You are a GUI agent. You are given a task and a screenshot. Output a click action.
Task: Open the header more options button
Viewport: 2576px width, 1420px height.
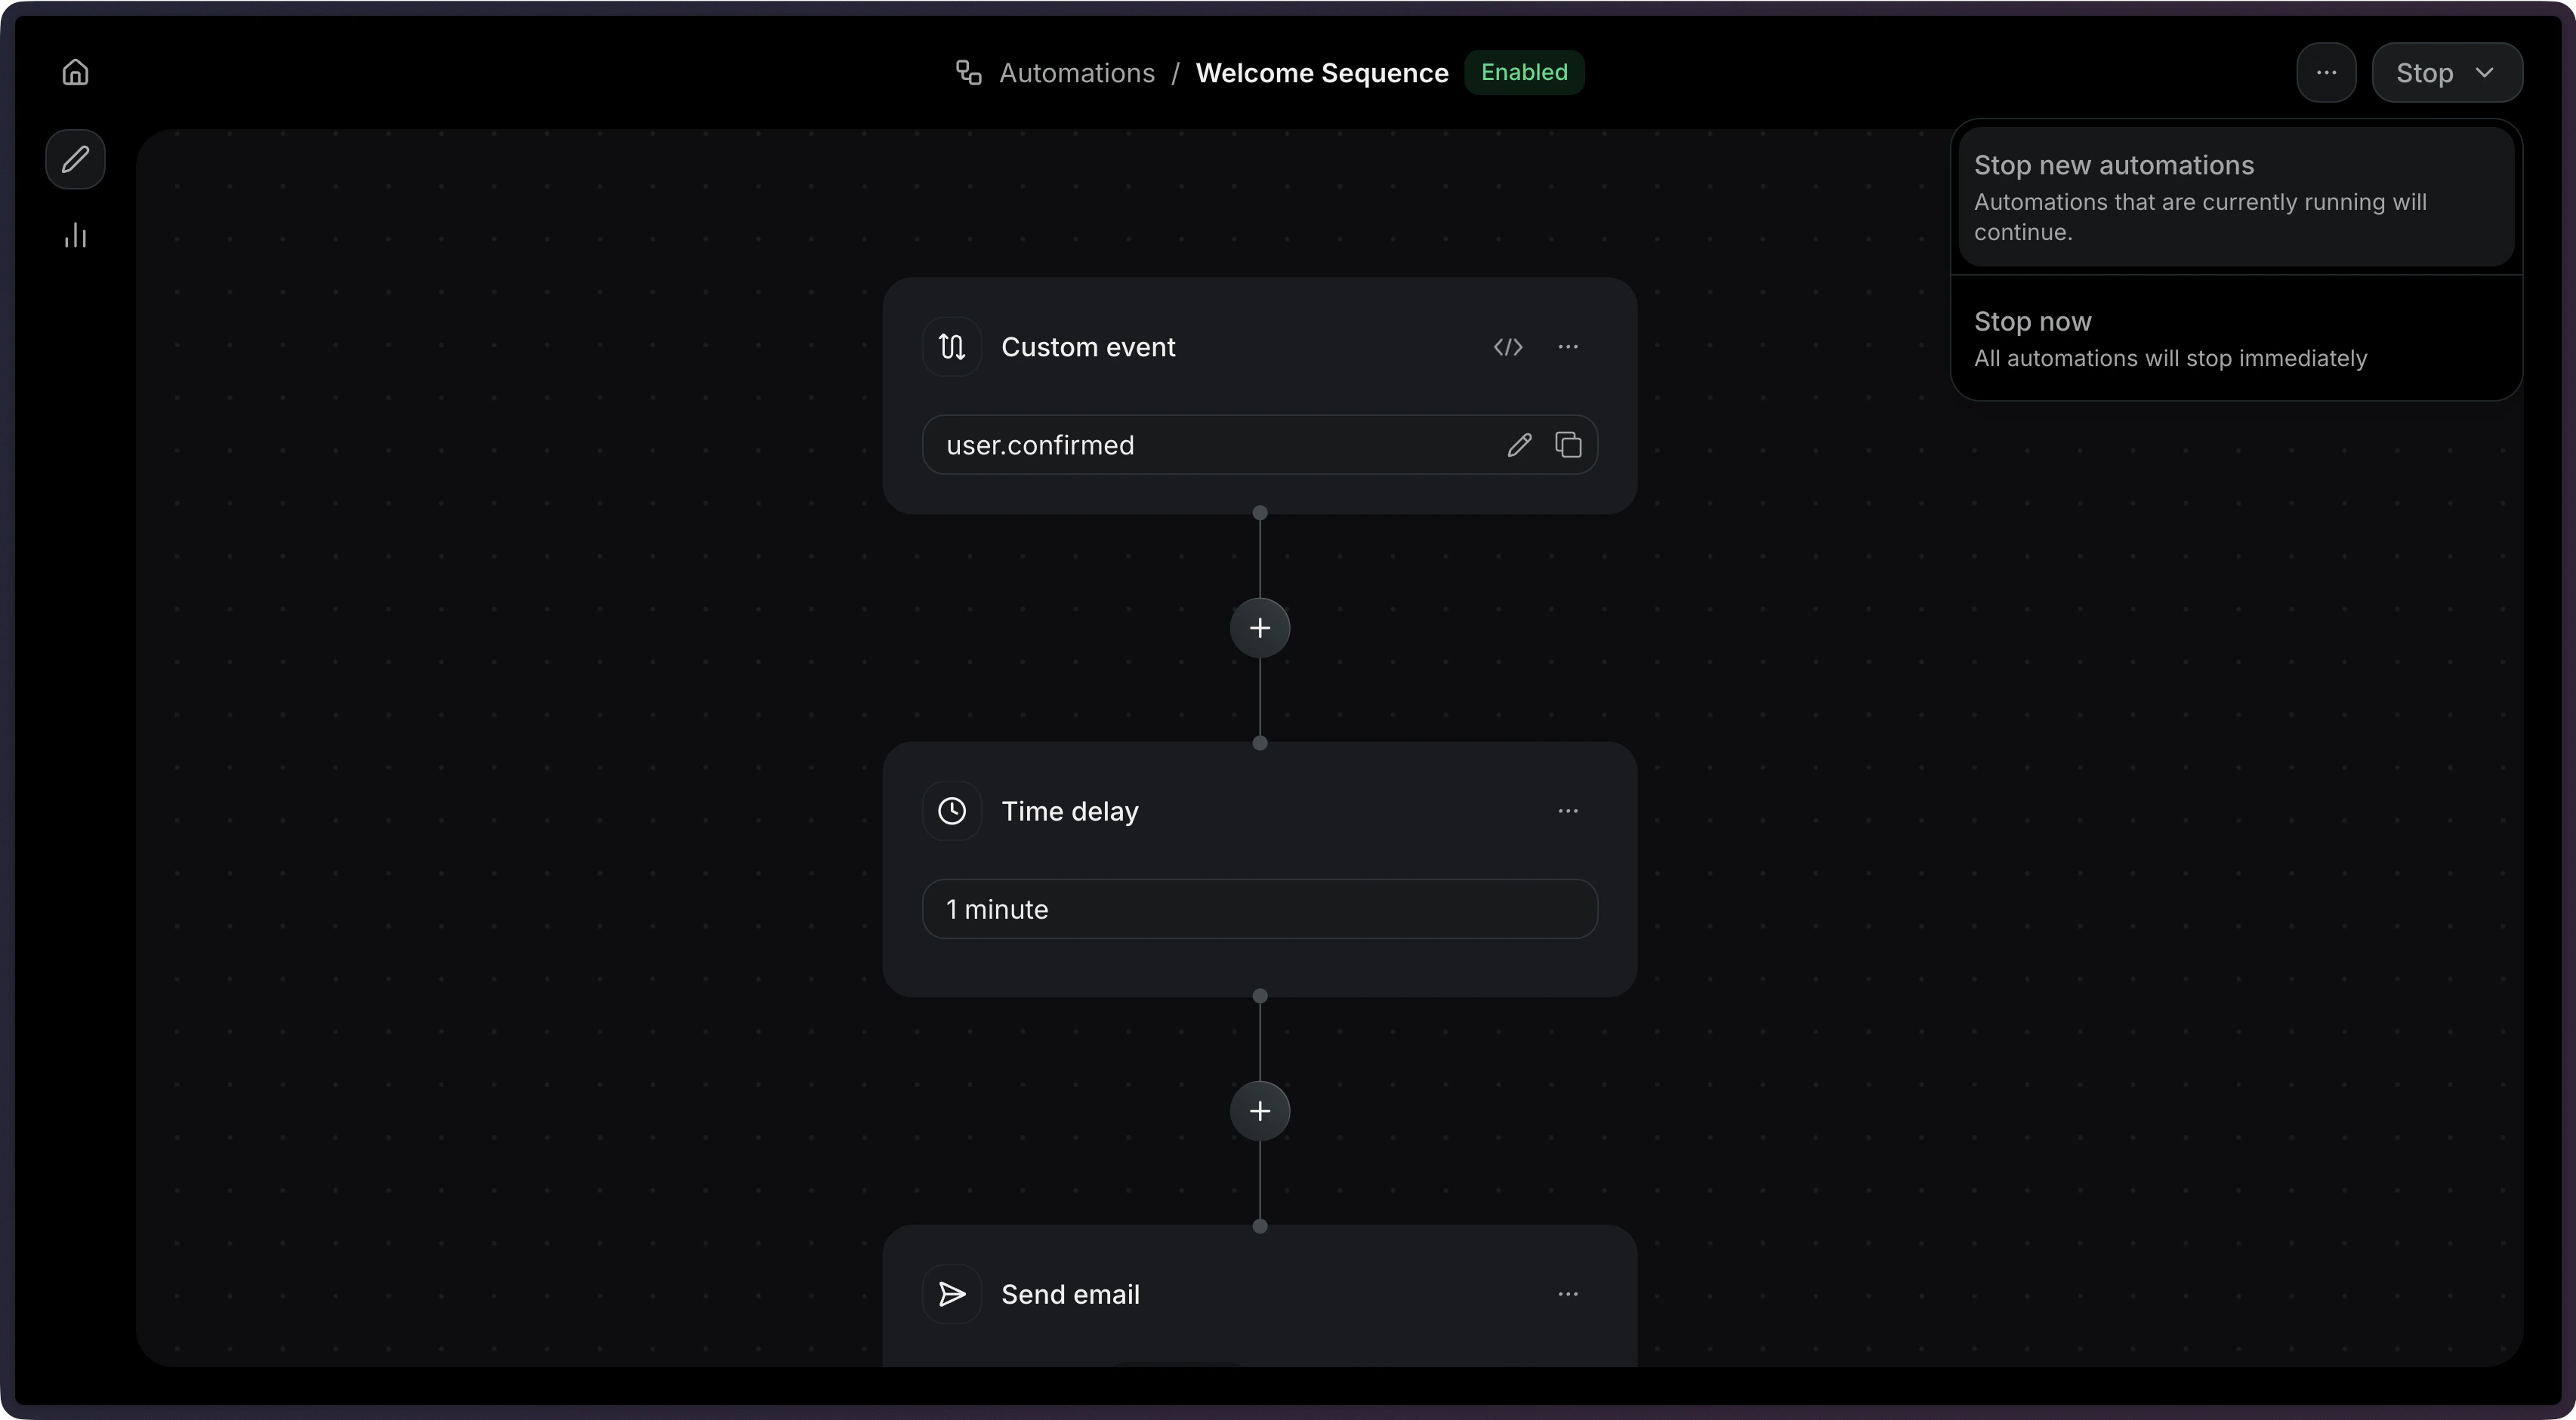tap(2326, 73)
